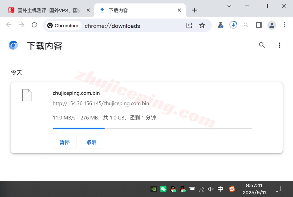
Task: Click the zhujiceping.com.bin file name
Action: (x=76, y=93)
